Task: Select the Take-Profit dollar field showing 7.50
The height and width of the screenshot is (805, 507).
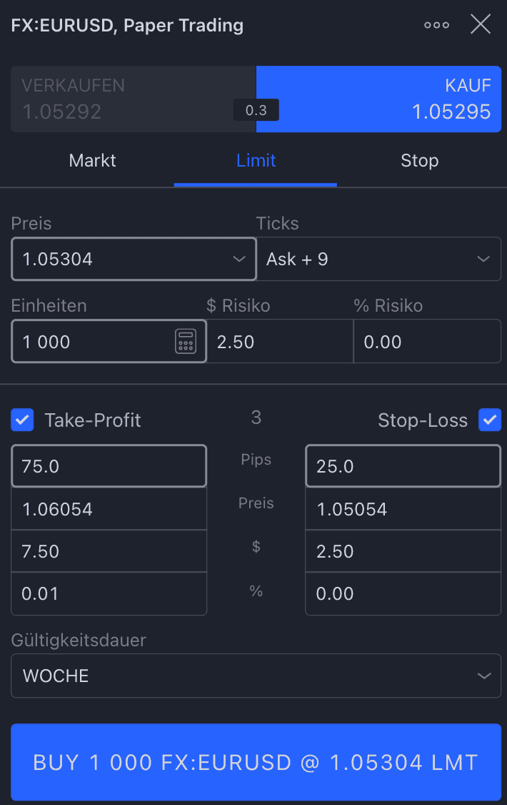Action: coord(109,551)
